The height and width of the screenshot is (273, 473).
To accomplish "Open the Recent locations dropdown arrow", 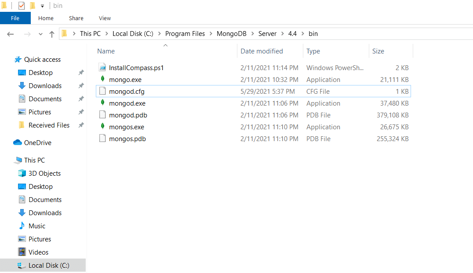I will tap(40, 34).
